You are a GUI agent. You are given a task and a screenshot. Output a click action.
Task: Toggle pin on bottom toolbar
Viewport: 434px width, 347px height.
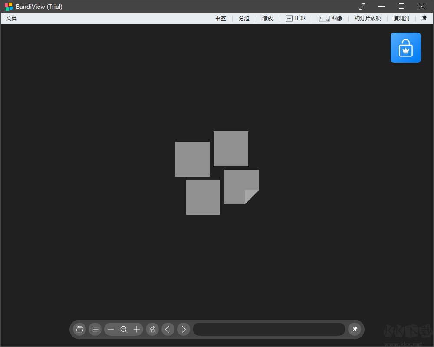[355, 329]
